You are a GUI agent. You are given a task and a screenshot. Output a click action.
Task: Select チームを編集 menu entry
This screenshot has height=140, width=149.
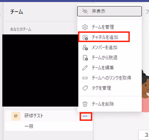[x=109, y=68]
